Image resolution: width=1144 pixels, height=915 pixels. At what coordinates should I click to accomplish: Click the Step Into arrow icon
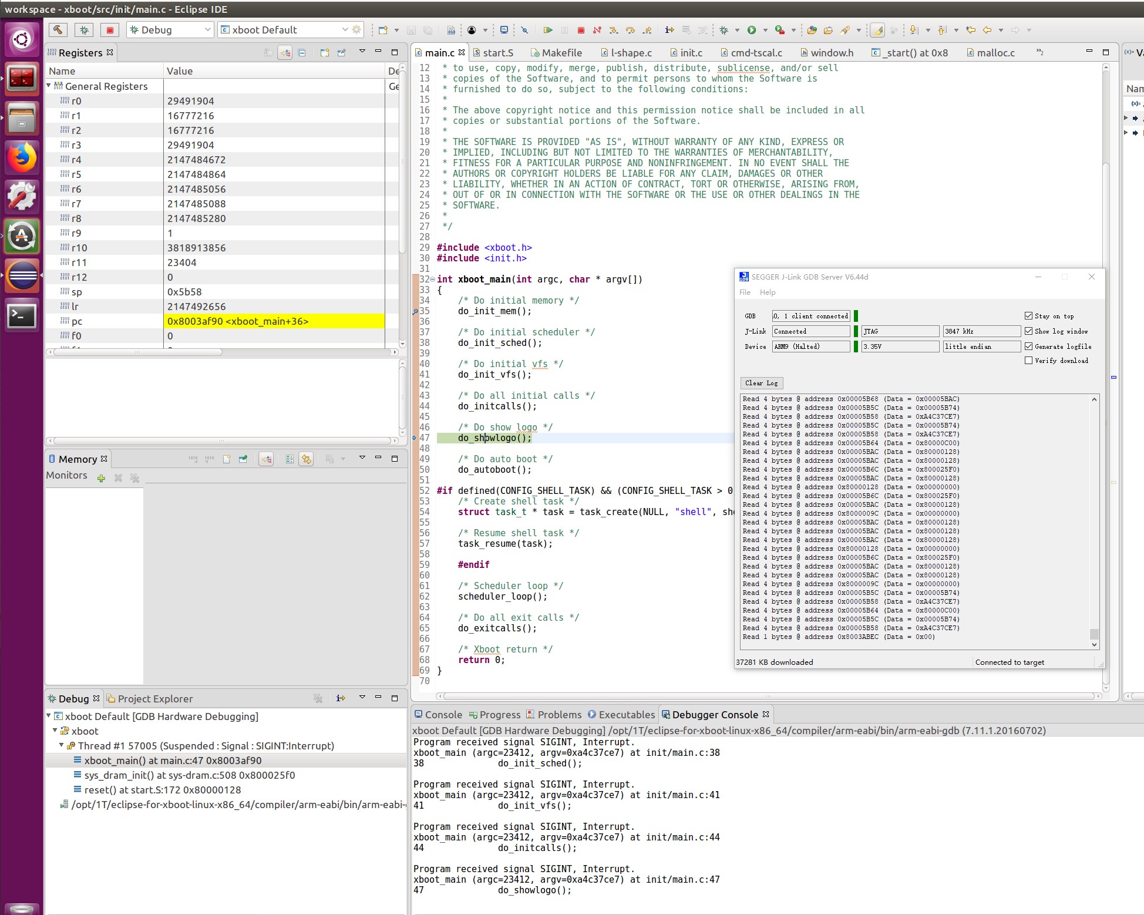613,30
